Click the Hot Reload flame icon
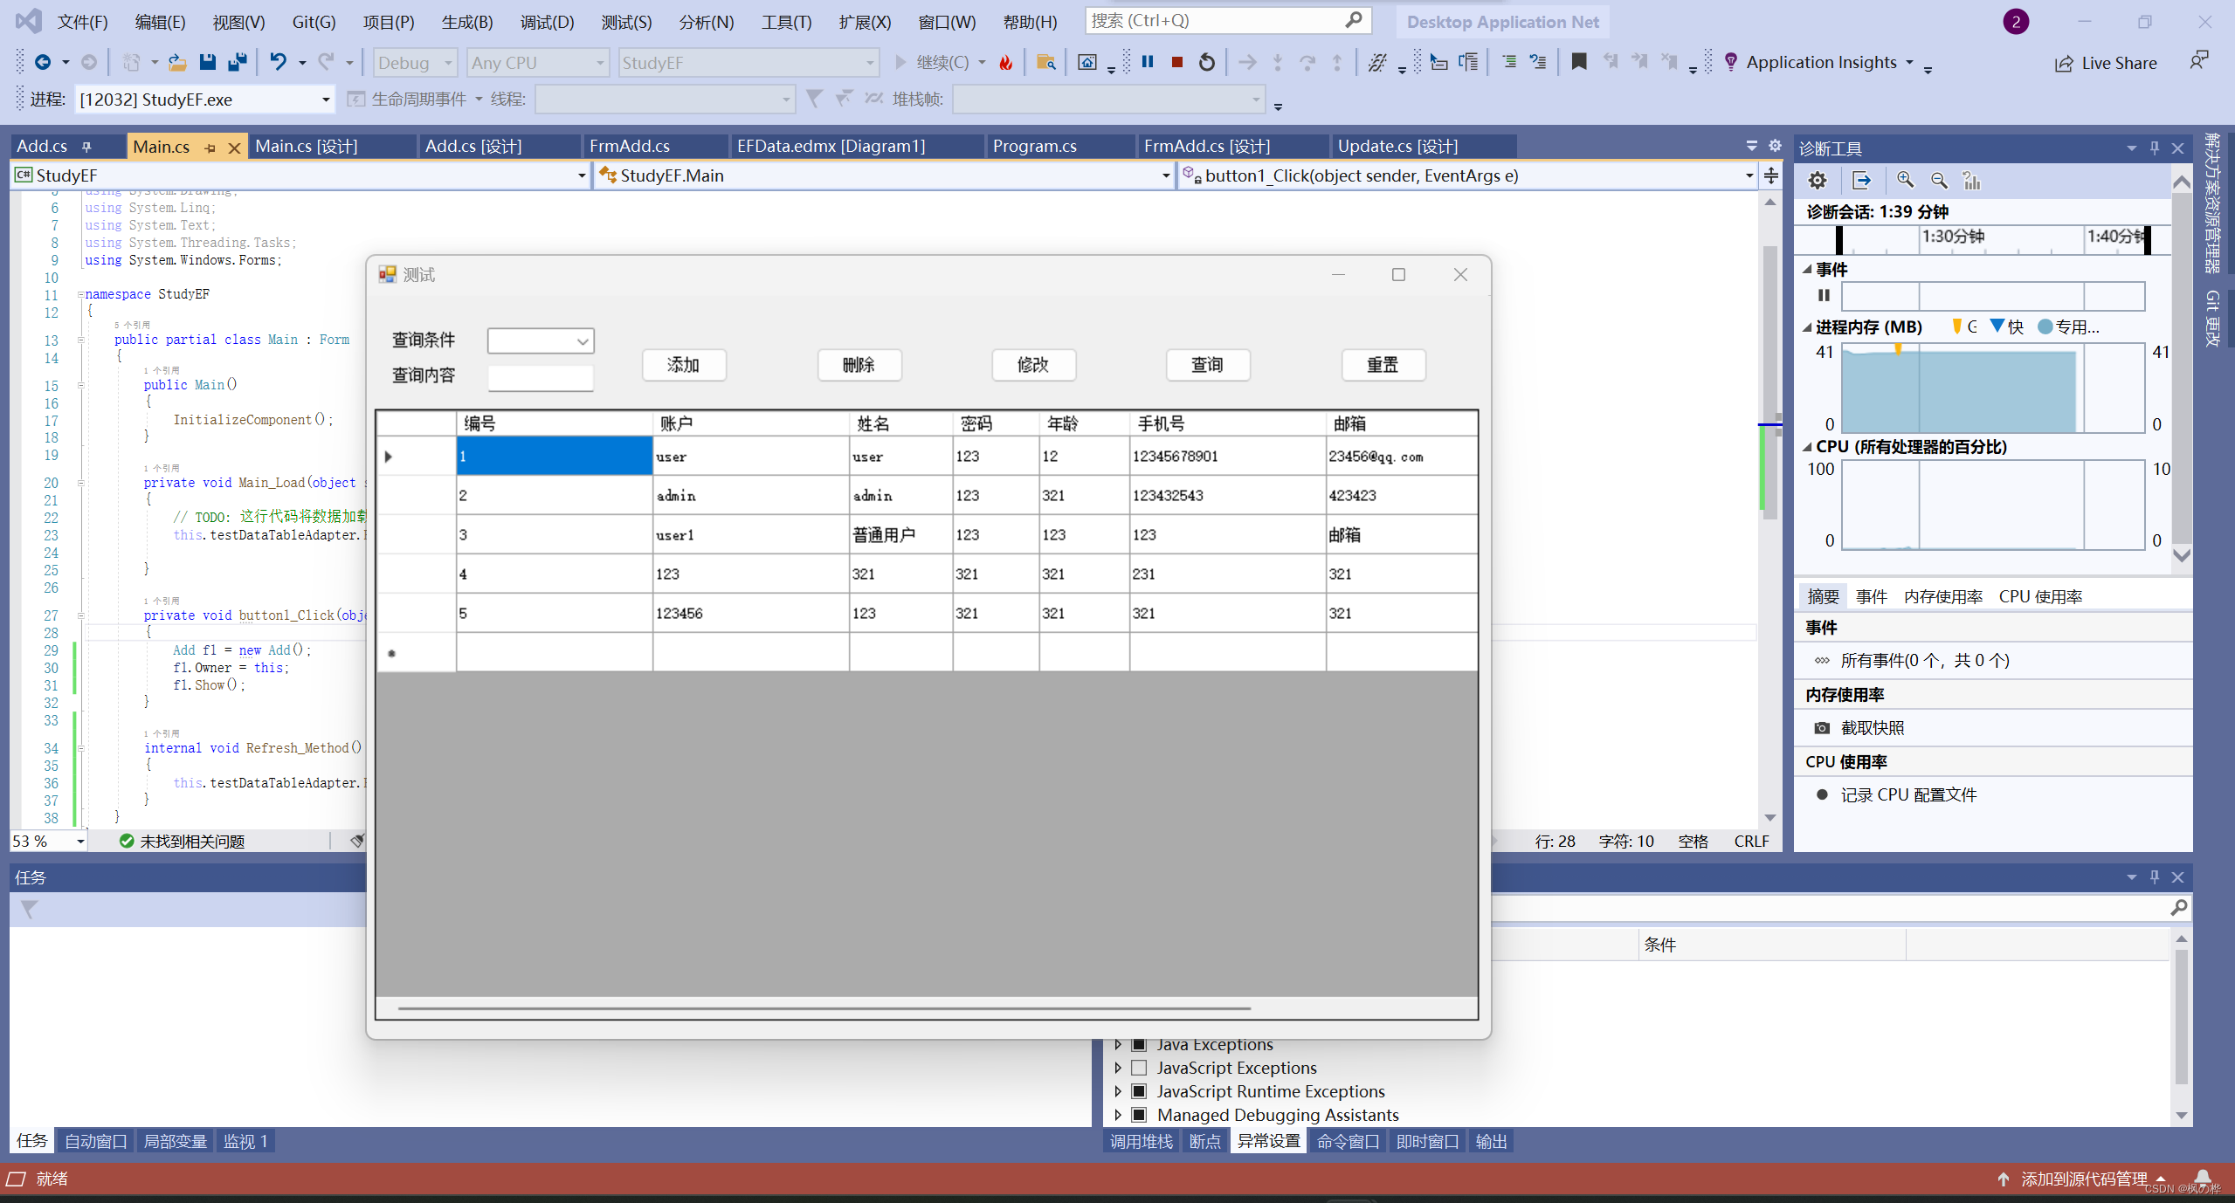The image size is (2235, 1203). (1006, 62)
